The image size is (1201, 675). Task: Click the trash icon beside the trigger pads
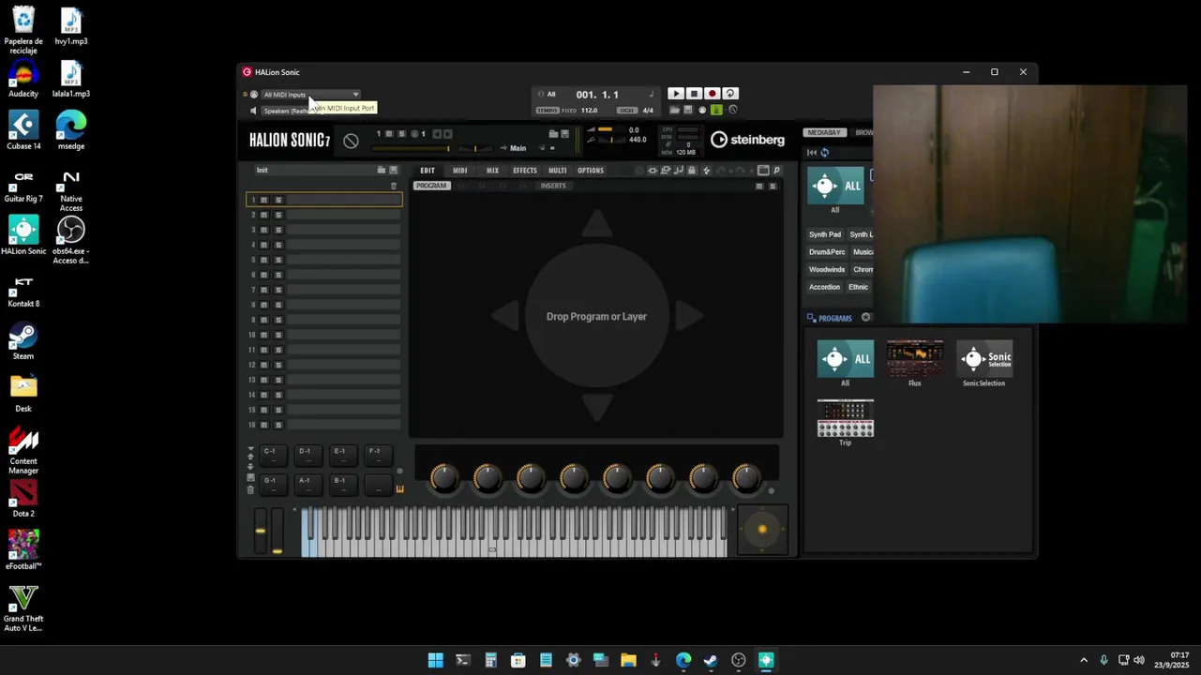(x=250, y=489)
